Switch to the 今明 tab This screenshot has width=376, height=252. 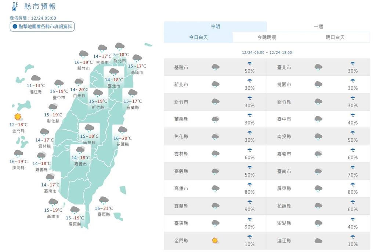[215, 26]
